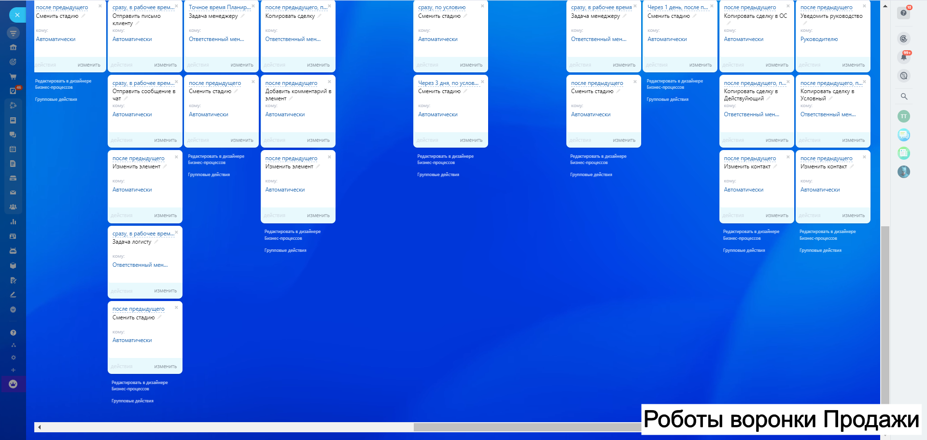Remove the Уведомить руководство robot
Screen dimensions: 927x440
pos(864,6)
